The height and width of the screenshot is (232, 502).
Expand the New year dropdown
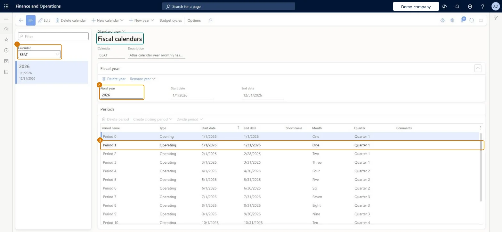tap(142, 20)
